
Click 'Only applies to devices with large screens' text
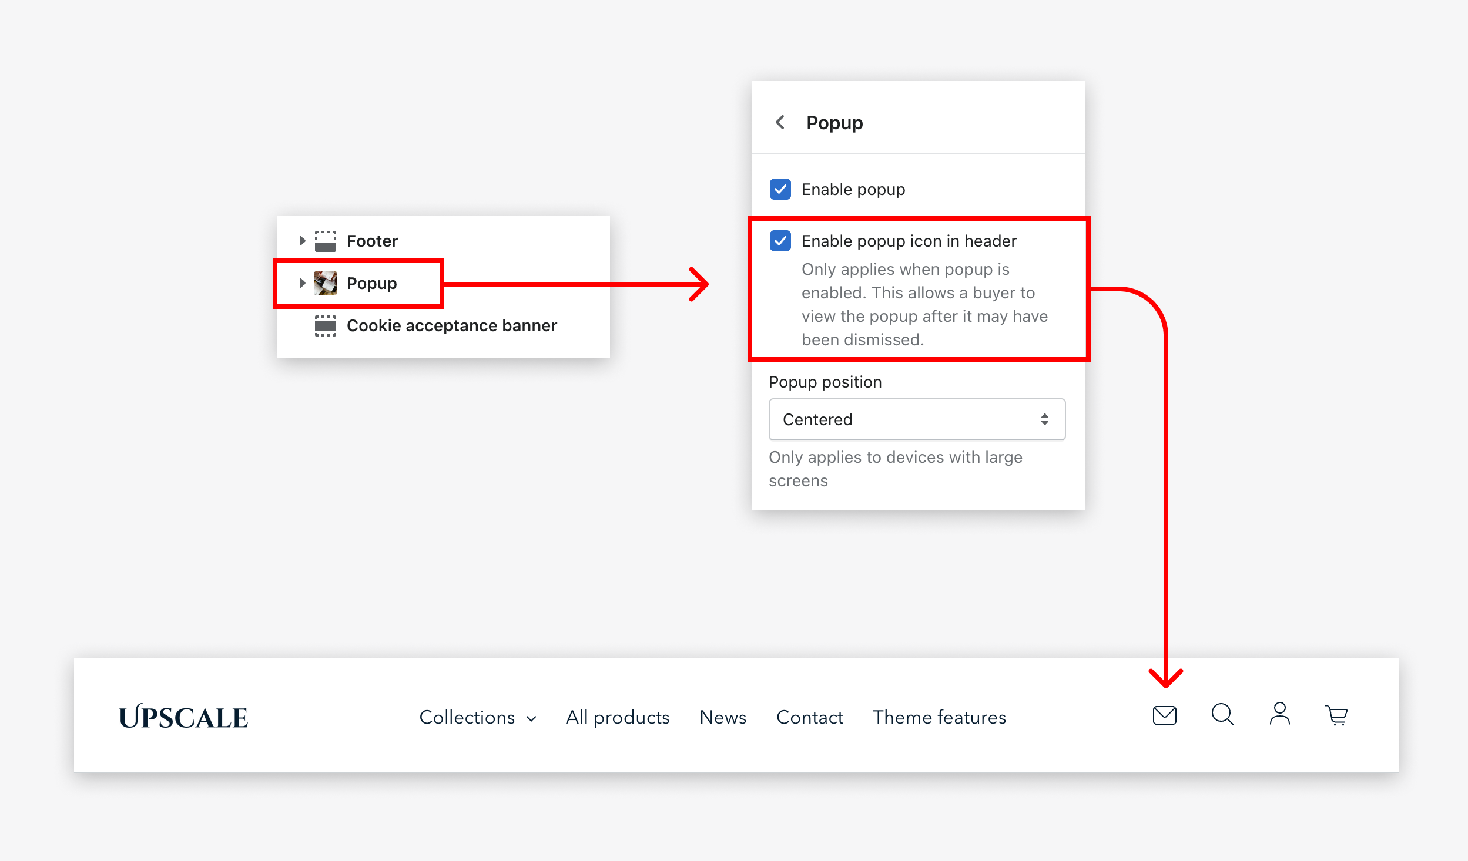tap(896, 469)
